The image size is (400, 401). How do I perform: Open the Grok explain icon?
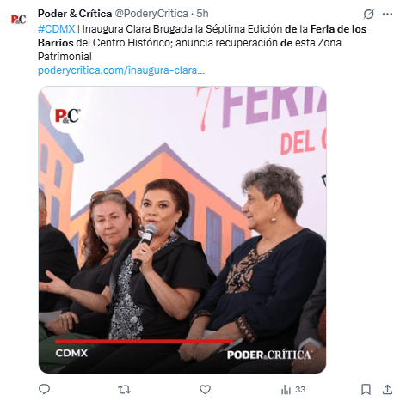tap(368, 14)
